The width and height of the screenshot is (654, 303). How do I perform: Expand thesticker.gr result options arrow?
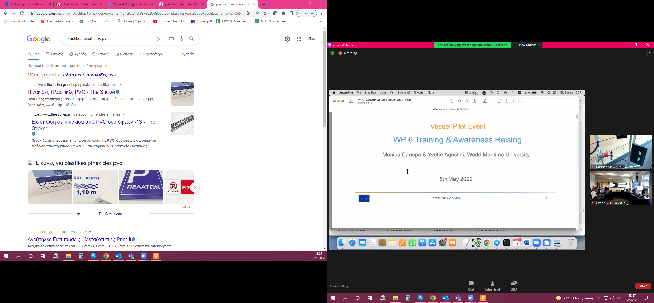click(x=120, y=85)
